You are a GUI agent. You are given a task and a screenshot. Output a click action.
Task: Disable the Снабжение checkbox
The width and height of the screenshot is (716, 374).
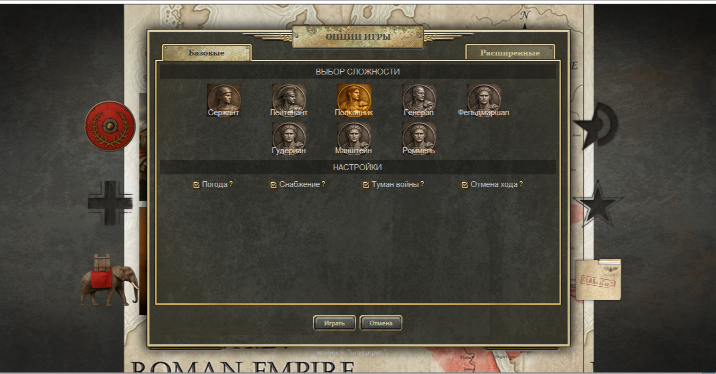click(x=274, y=185)
